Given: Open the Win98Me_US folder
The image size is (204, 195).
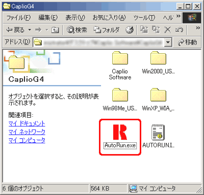Looking at the screenshot, I should 120,100.
